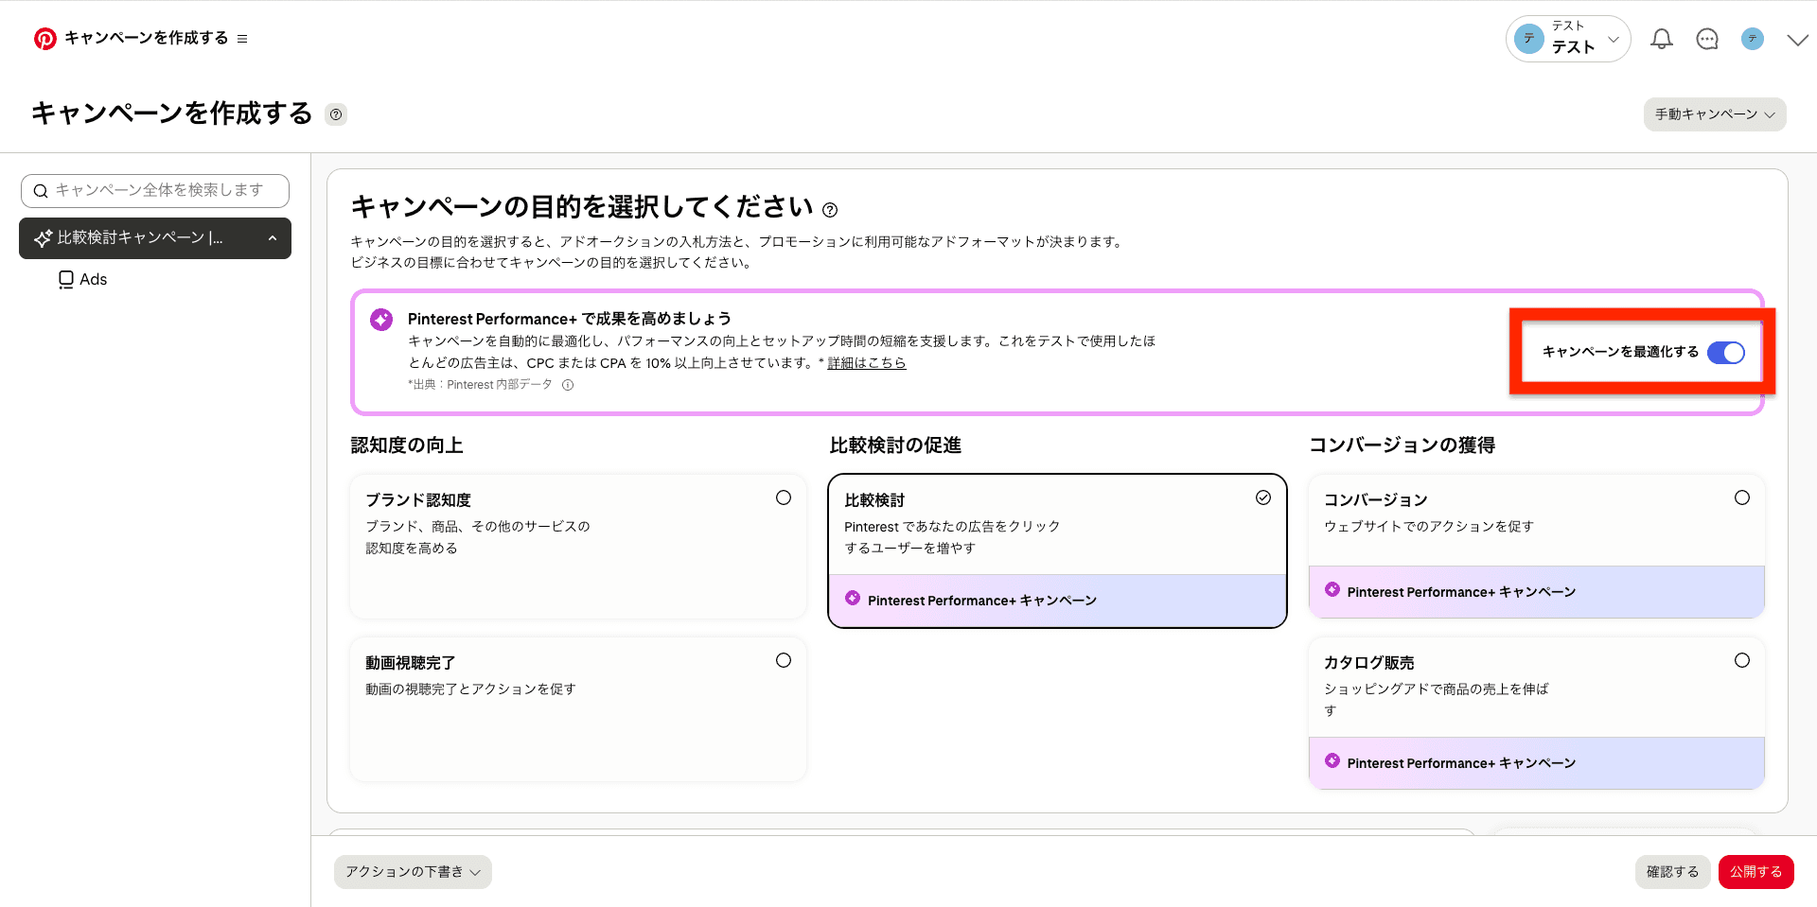1817x907 pixels.
Task: Select the 比較検討 objective check circle
Action: pos(1263,497)
